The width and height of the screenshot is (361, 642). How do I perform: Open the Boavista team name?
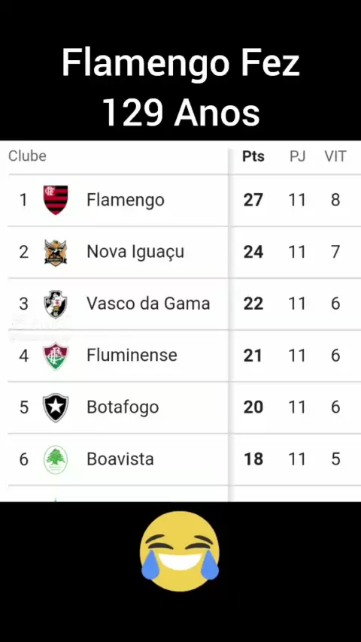(120, 459)
